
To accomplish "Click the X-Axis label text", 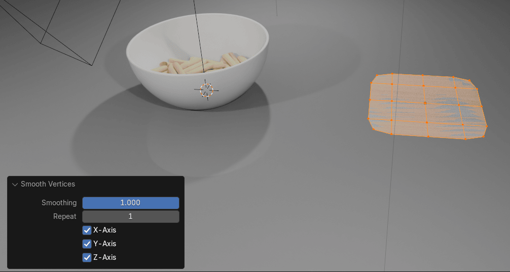I will (105, 230).
